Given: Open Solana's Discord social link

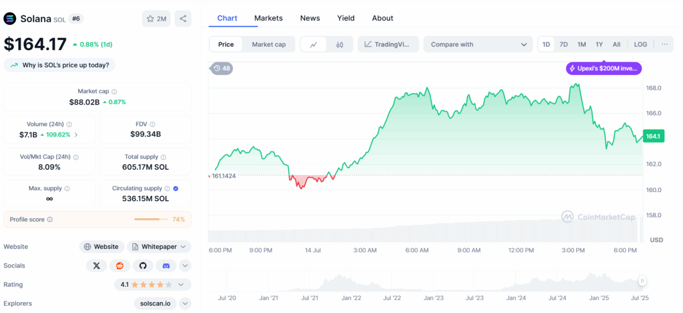Looking at the screenshot, I should pos(166,265).
